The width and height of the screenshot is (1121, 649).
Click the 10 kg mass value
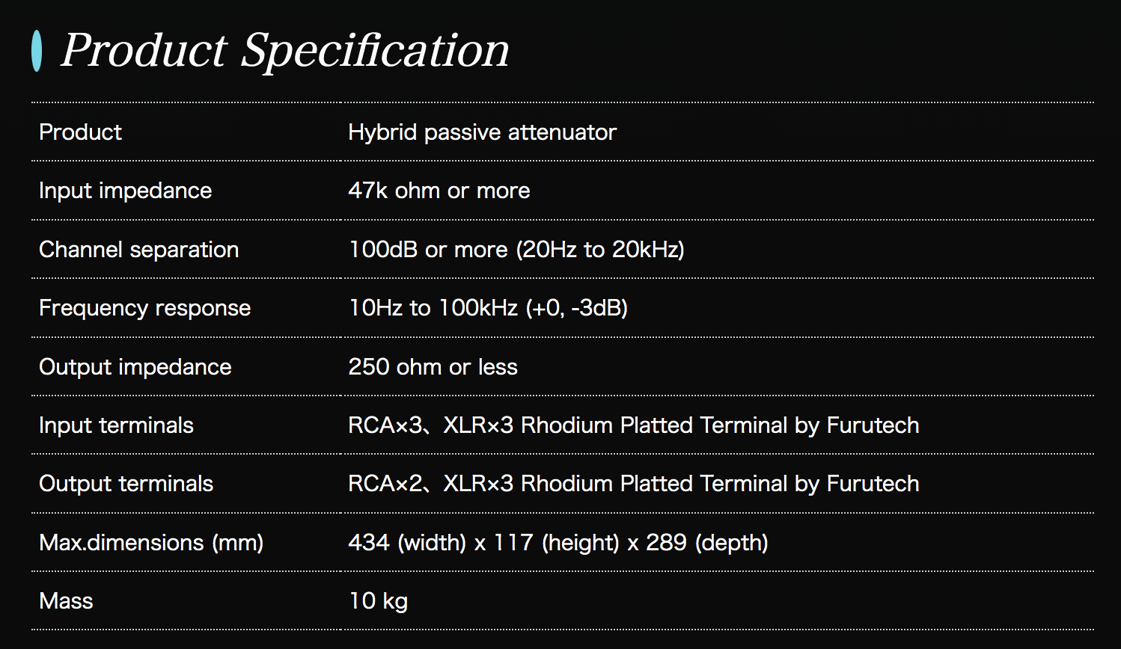pyautogui.click(x=378, y=601)
